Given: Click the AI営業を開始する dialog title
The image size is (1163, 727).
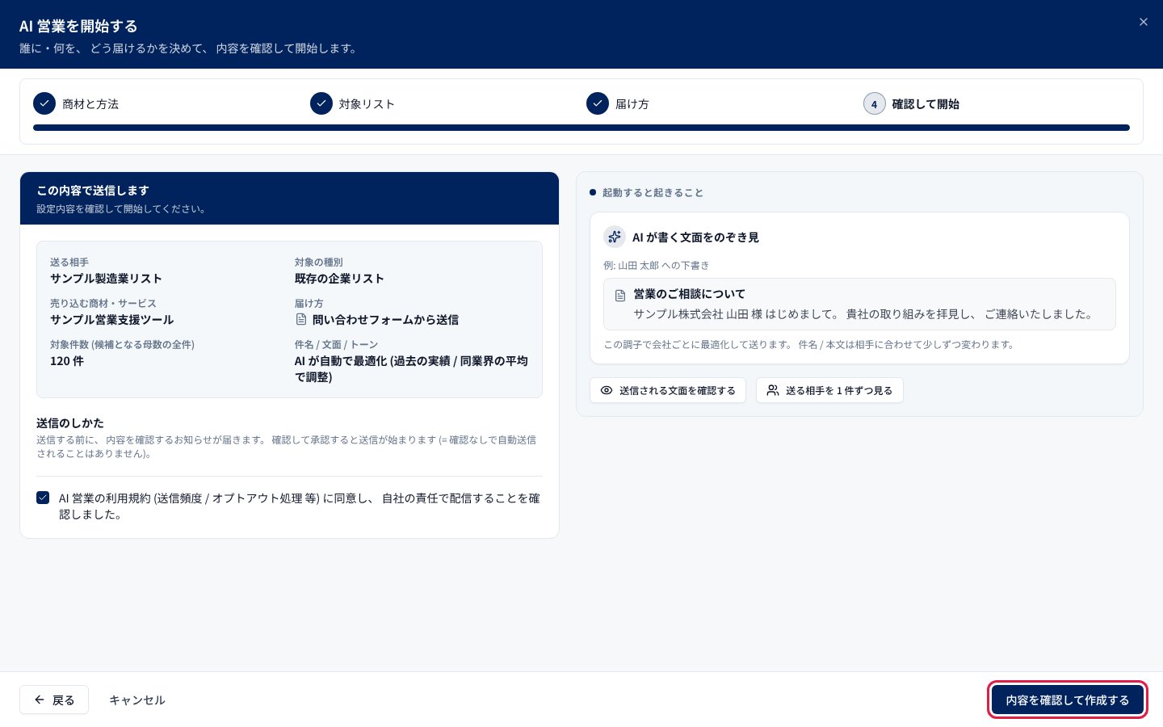Looking at the screenshot, I should point(78,27).
